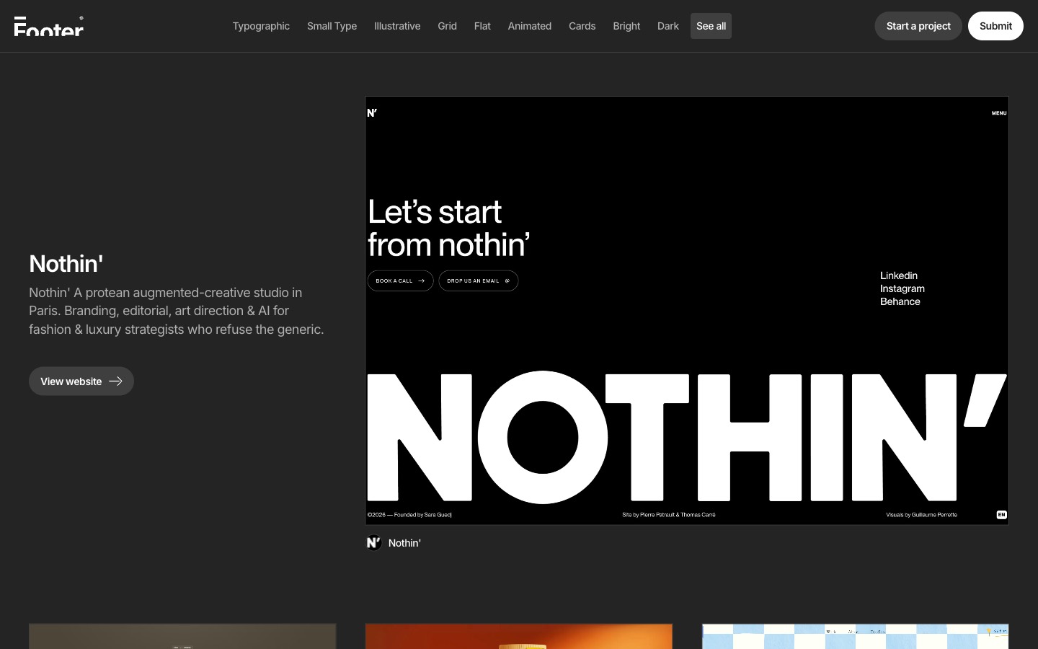The width and height of the screenshot is (1038, 649).
Task: Open the orange thumbnail in the bottom row
Action: click(519, 637)
